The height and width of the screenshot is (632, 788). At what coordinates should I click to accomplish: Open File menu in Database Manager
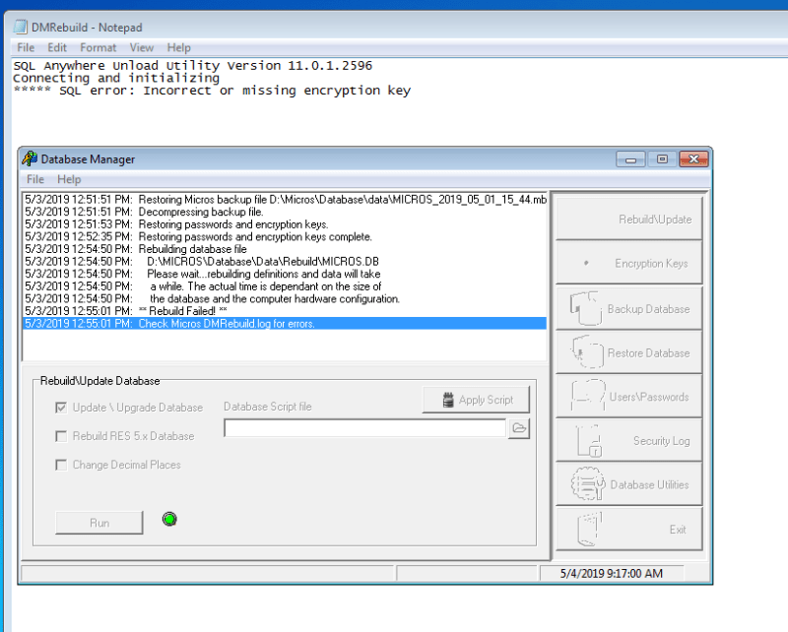pyautogui.click(x=35, y=179)
